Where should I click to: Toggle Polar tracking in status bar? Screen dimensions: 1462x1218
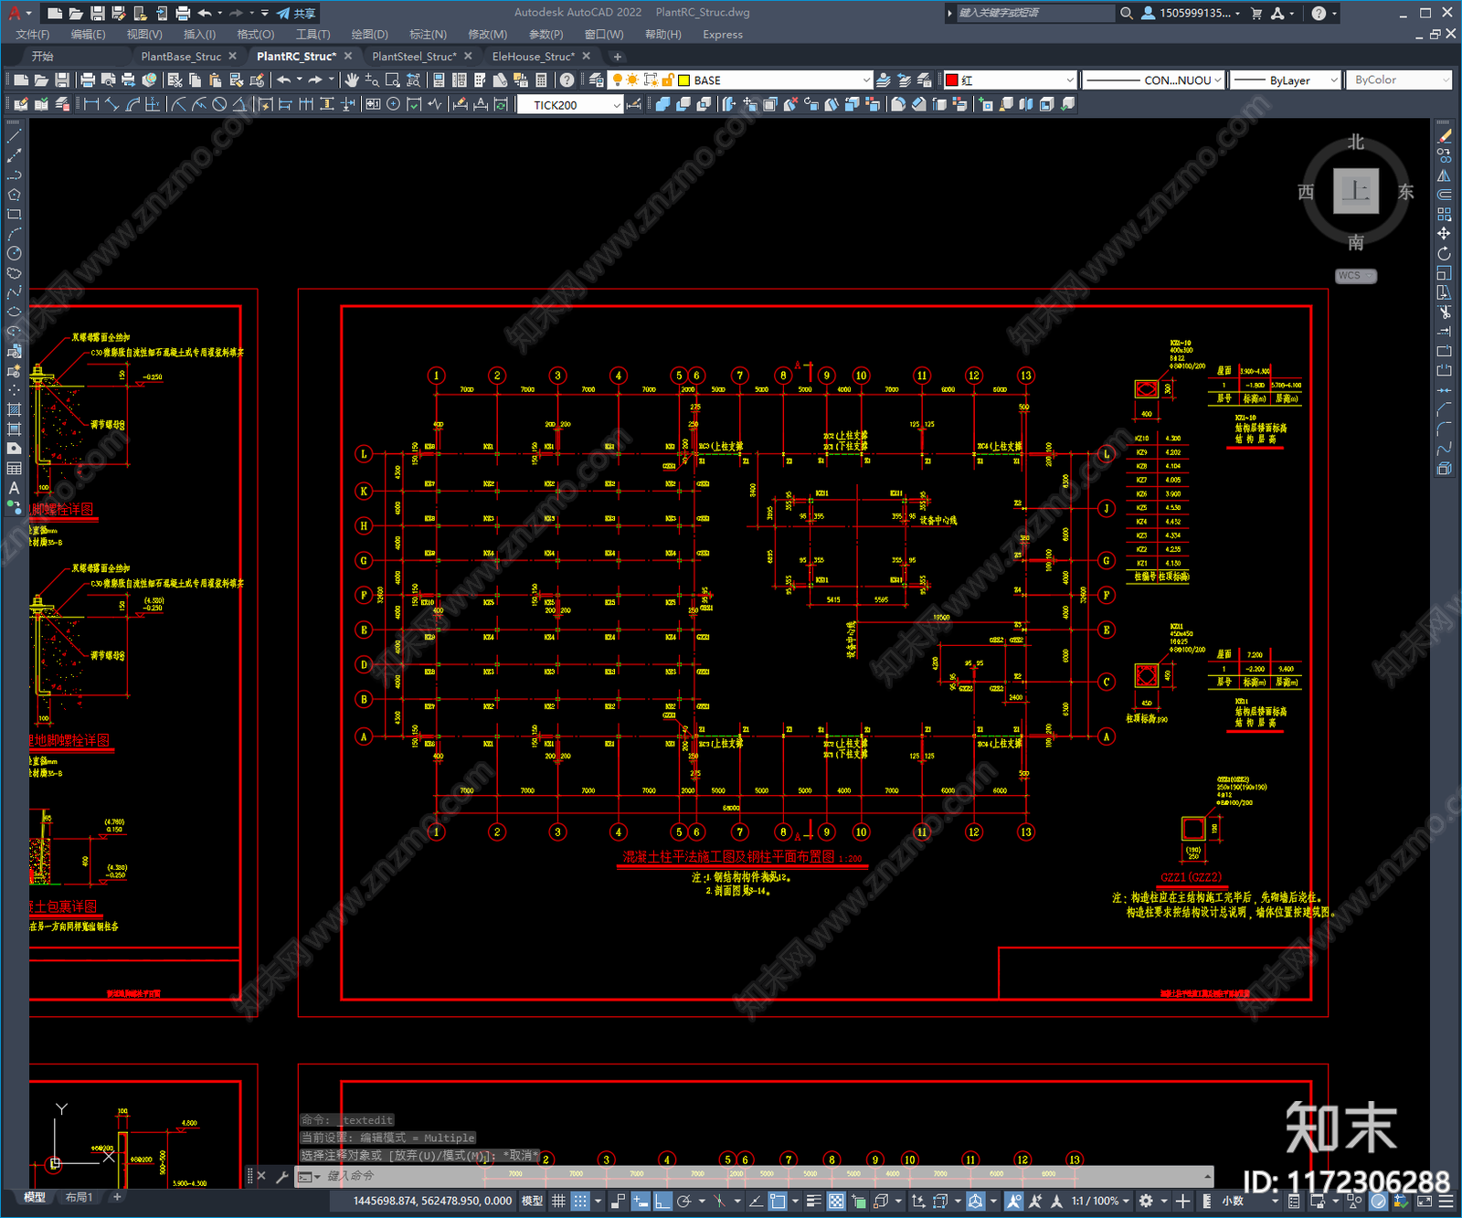pyautogui.click(x=683, y=1201)
